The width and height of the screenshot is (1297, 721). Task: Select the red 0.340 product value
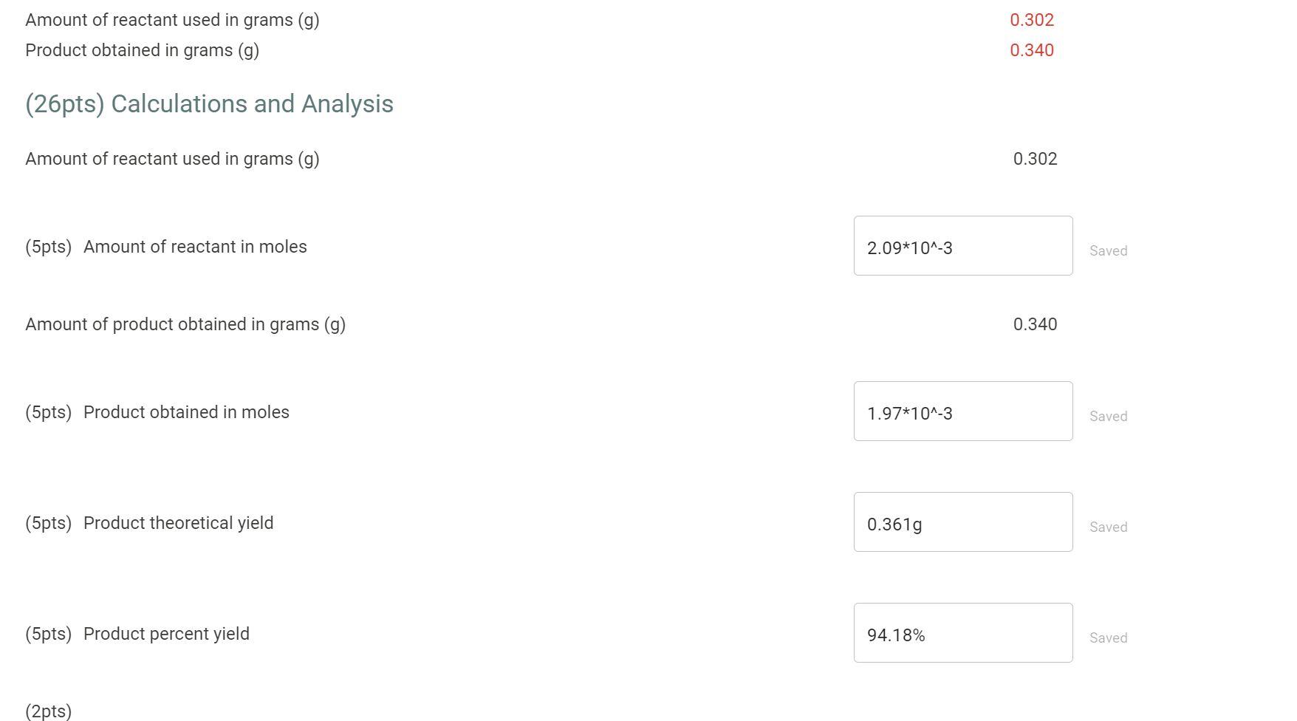(x=1031, y=50)
